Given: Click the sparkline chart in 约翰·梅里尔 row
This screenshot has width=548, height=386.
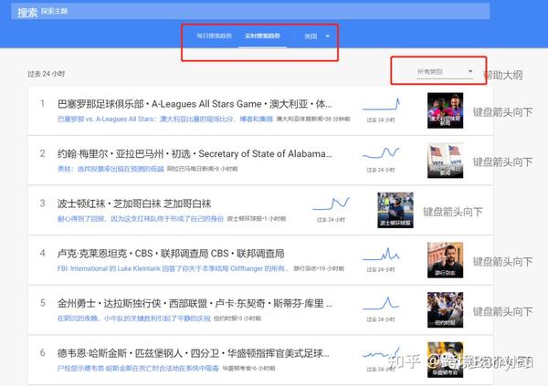Looking at the screenshot, I should click(381, 153).
